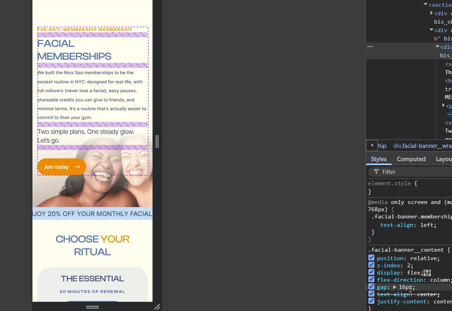Click the .facial-banner__content selector
The image size is (452, 311).
(406, 250)
